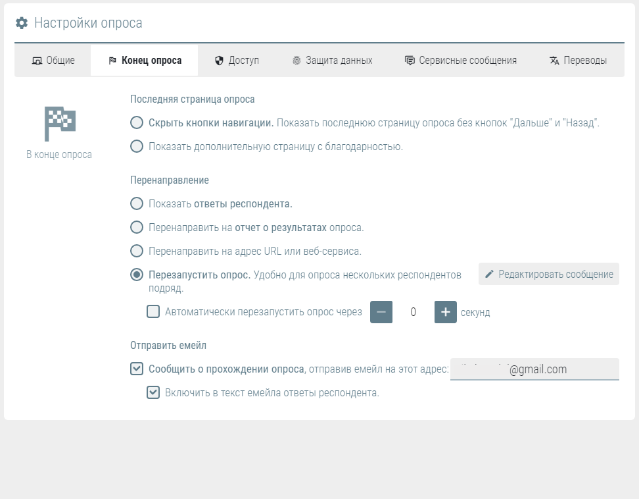
Task: Click the shield icon on Доступ tab
Action: tap(220, 61)
